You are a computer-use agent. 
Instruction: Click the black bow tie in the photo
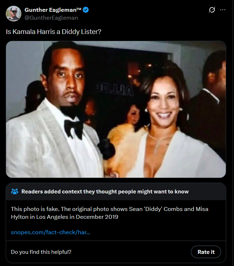(x=74, y=129)
